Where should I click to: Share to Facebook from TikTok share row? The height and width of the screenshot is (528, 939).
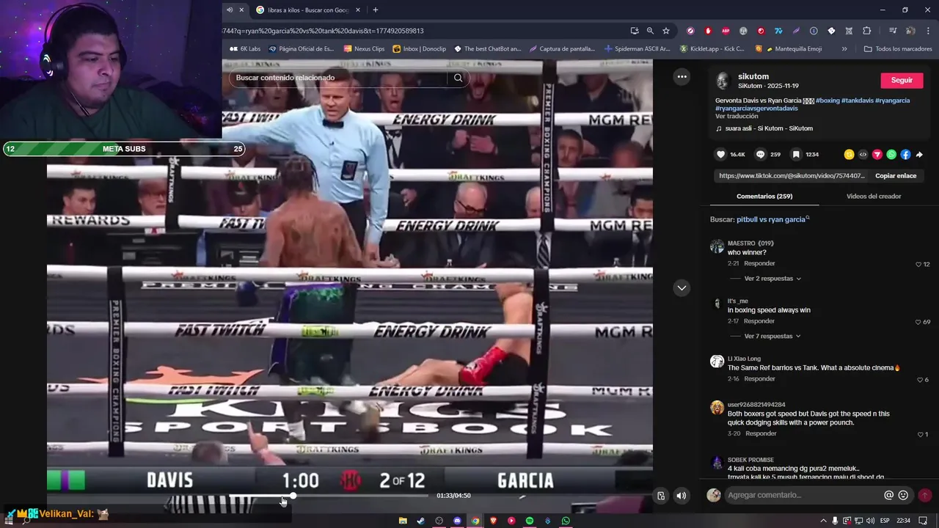coord(905,154)
